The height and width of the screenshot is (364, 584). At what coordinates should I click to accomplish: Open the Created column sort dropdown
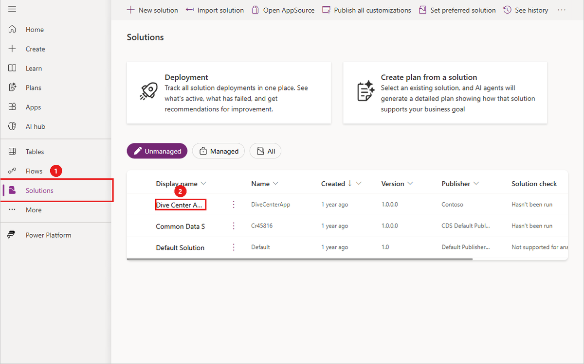[x=359, y=183]
